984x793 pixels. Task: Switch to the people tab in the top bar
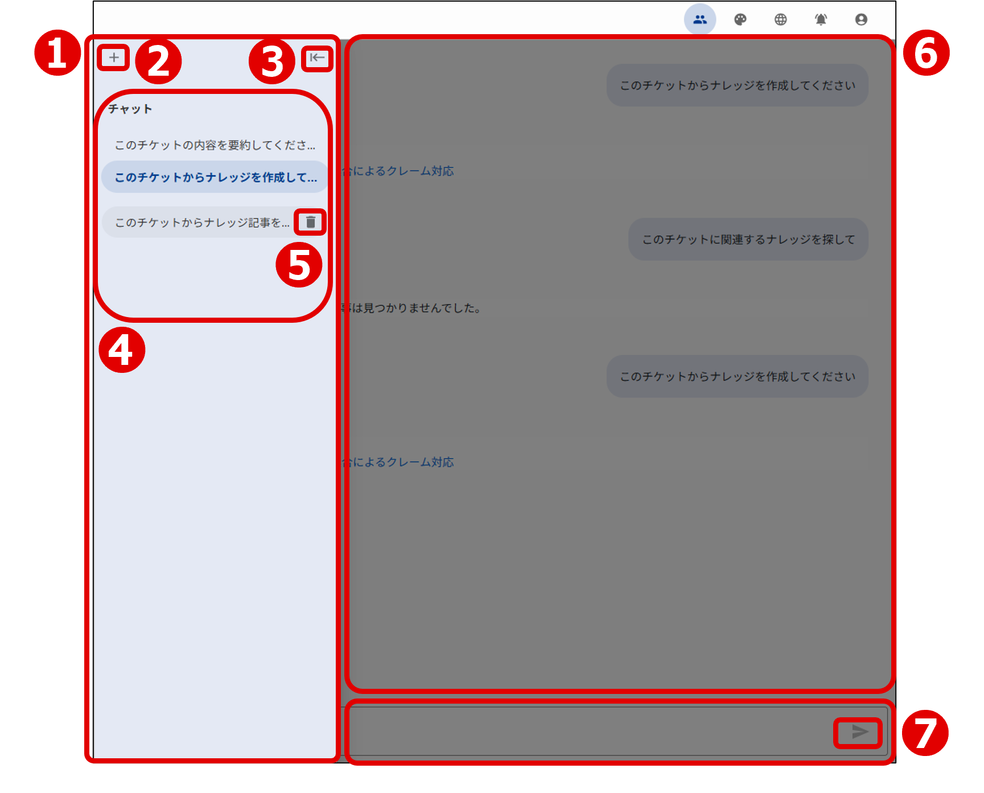pos(701,19)
